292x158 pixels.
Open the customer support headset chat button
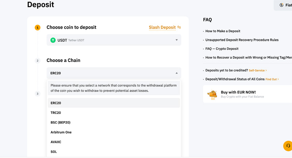[288, 146]
